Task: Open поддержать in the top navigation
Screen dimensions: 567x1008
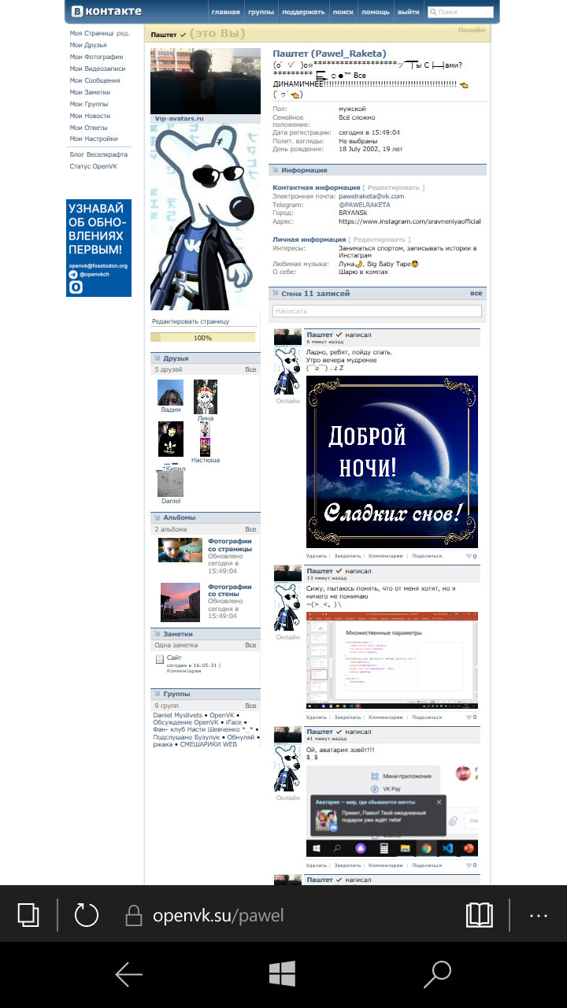Action: click(303, 12)
